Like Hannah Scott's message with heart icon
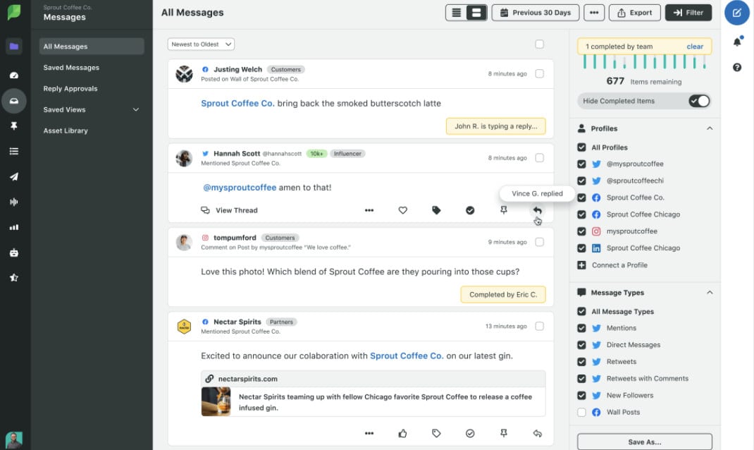Screen dimensions: 754x450 point(403,210)
